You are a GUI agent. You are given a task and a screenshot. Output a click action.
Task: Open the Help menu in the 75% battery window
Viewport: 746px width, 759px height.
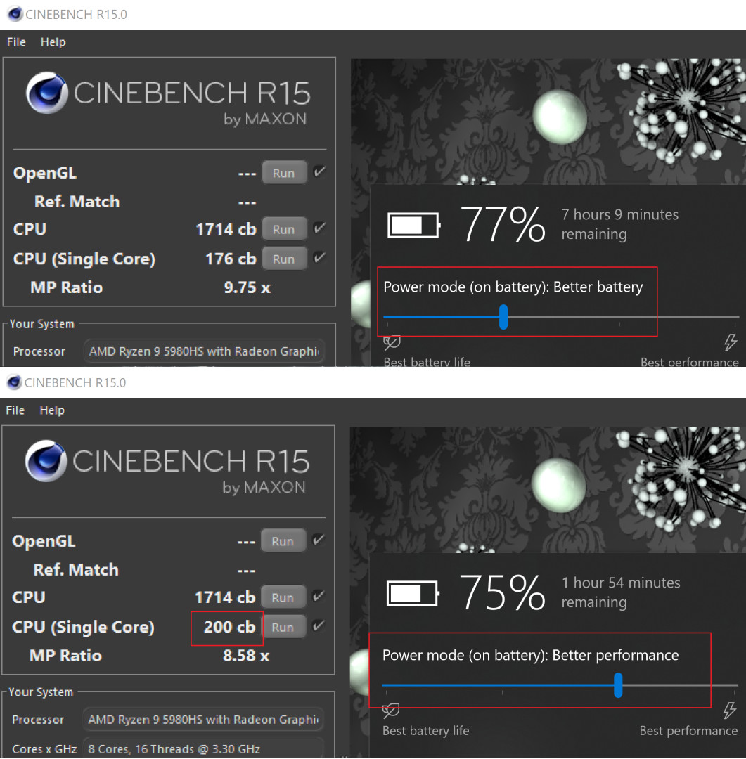(52, 410)
